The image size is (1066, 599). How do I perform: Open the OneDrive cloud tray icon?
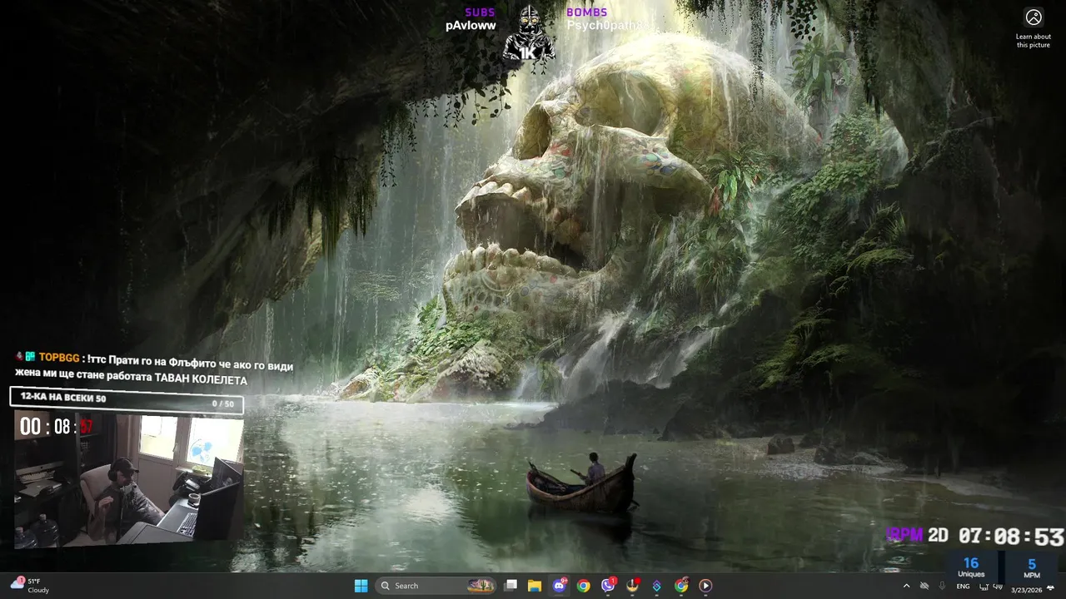(x=924, y=587)
